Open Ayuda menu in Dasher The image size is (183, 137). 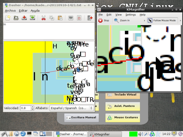pyautogui.click(x=35, y=11)
